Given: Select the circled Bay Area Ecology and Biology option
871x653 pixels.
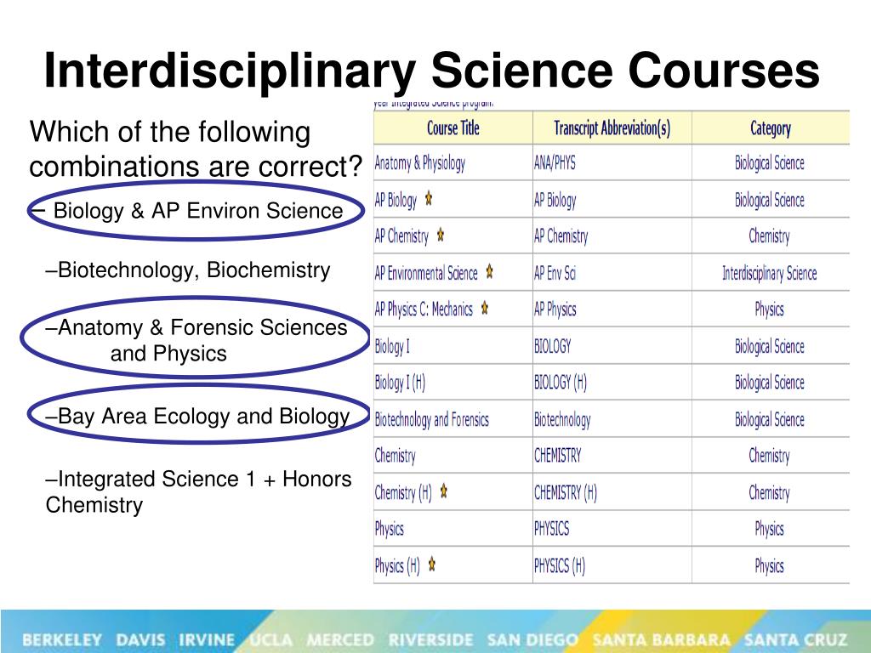Looking at the screenshot, I should (x=197, y=416).
